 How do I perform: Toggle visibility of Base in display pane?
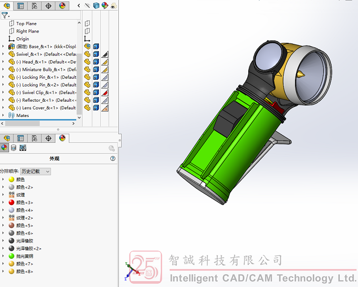click(x=87, y=46)
